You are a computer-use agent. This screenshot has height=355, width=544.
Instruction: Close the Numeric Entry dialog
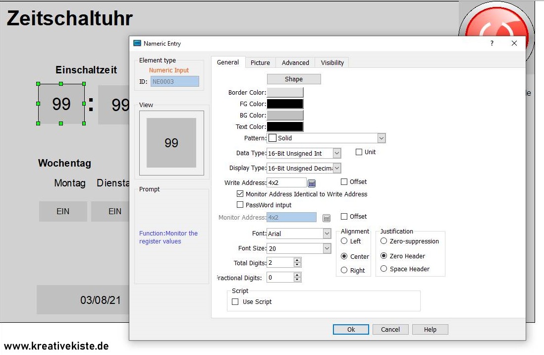pyautogui.click(x=514, y=43)
